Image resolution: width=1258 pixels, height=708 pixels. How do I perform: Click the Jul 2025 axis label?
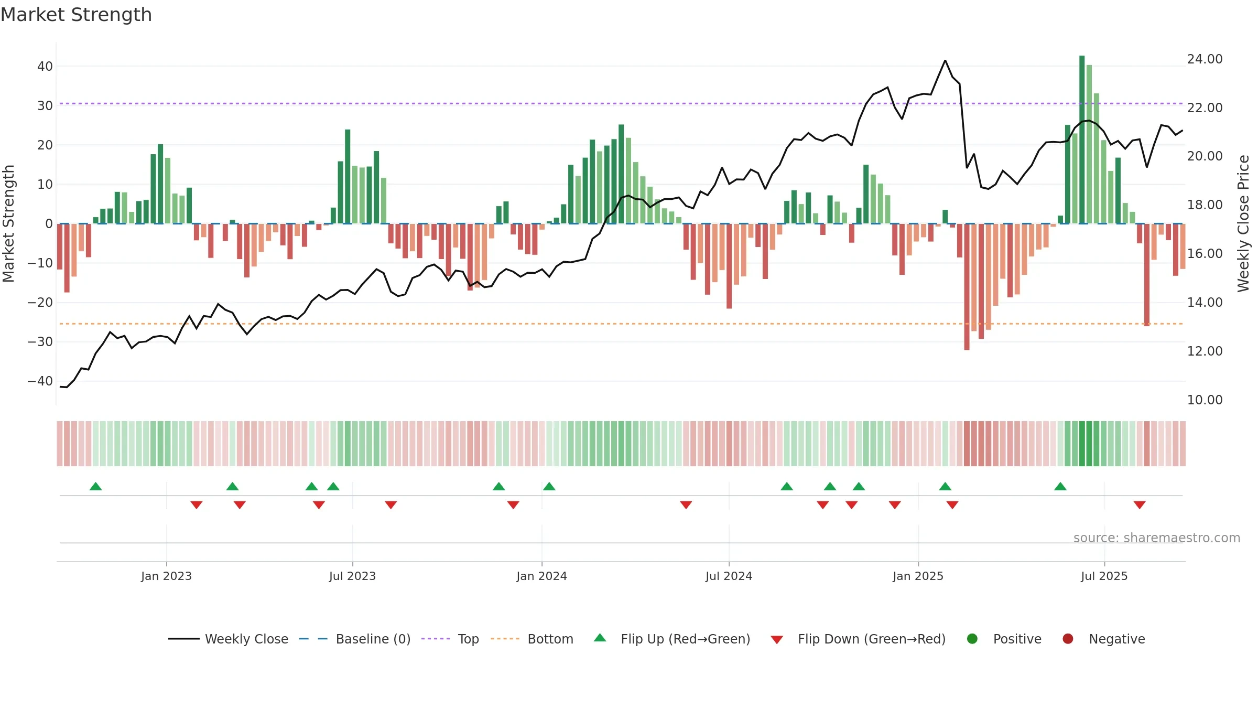pos(1104,576)
